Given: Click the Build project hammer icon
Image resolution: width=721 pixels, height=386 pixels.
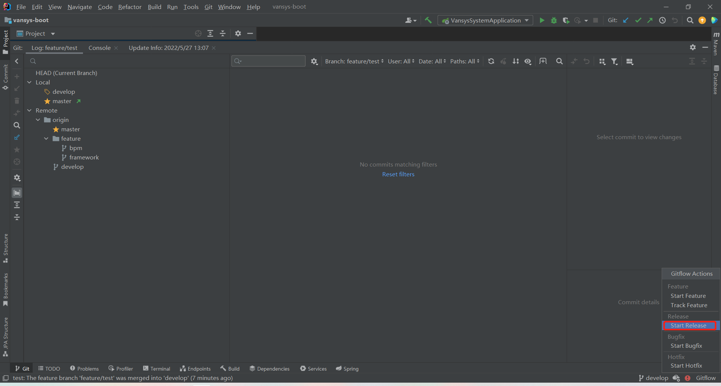Looking at the screenshot, I should [x=428, y=20].
